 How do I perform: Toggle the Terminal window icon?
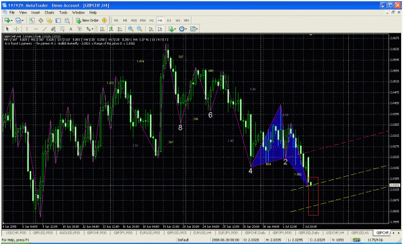pos(58,21)
